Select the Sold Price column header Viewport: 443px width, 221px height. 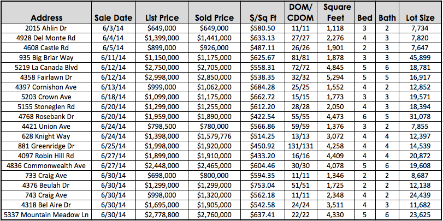point(215,13)
